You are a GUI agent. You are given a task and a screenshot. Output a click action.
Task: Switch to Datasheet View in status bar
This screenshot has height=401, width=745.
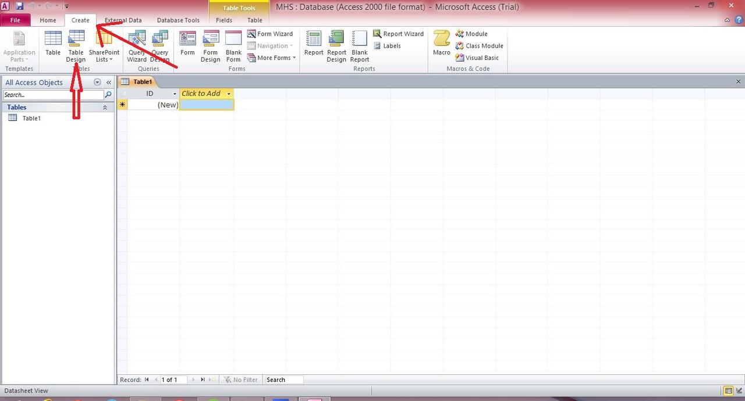(x=728, y=391)
